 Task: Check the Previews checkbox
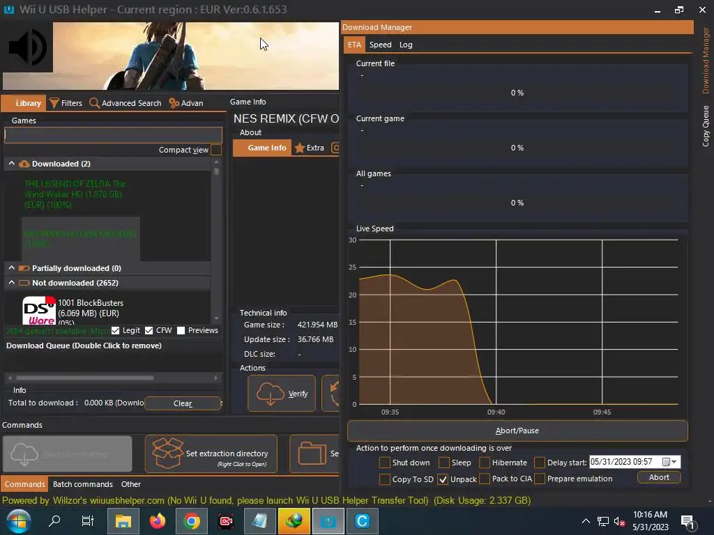181,331
